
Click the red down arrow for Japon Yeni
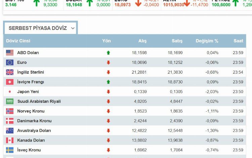pos(108,92)
